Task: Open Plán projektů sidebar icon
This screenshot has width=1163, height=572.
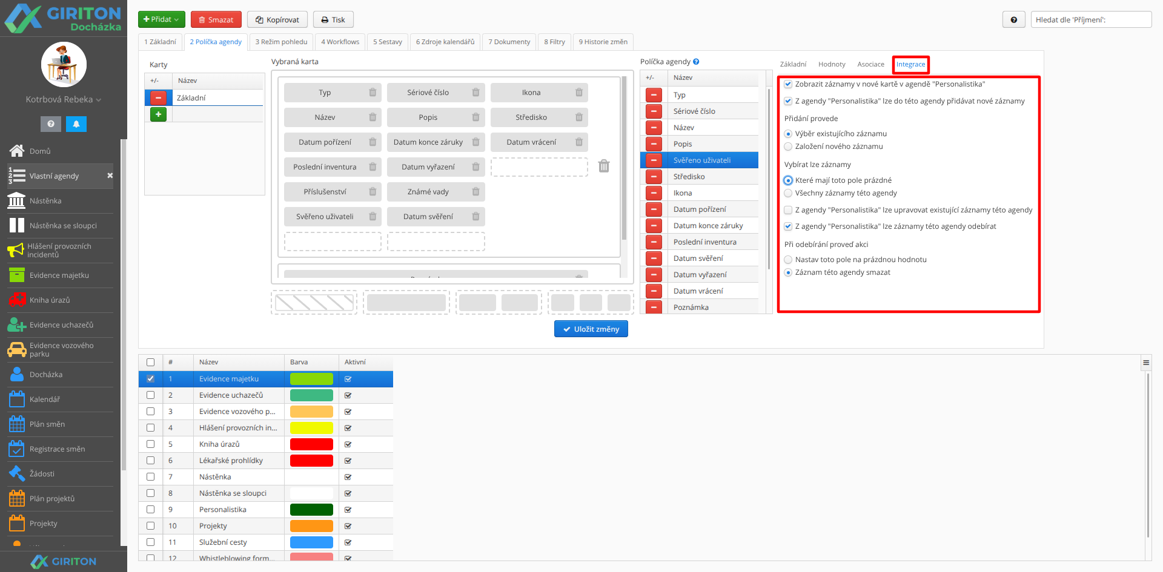Action: point(16,498)
